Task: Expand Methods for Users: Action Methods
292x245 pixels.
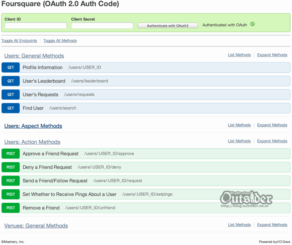Action: (x=272, y=141)
